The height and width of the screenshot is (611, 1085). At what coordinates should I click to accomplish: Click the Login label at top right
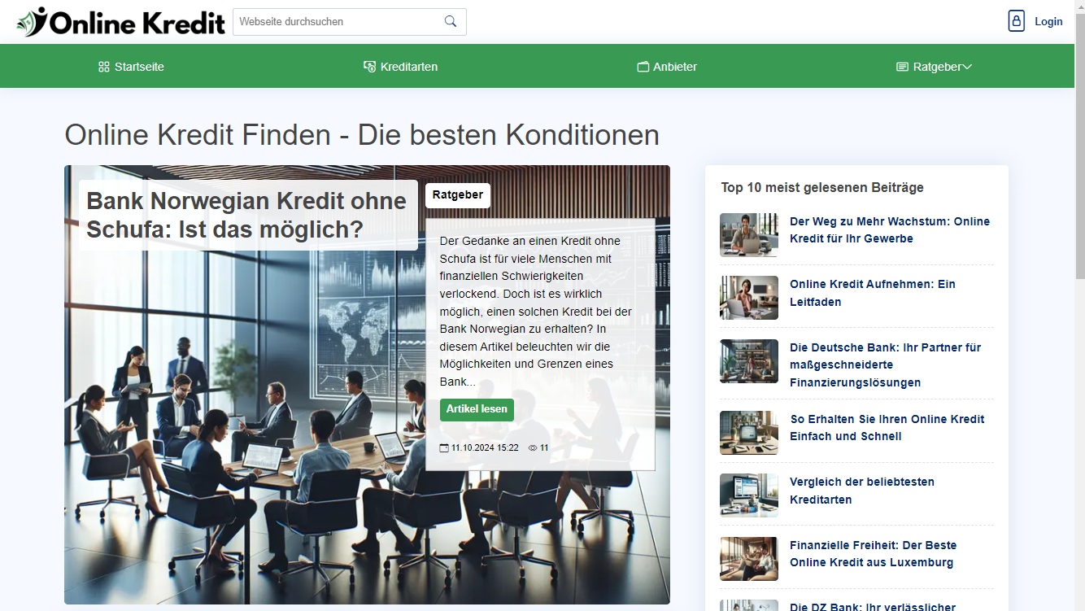pos(1048,20)
